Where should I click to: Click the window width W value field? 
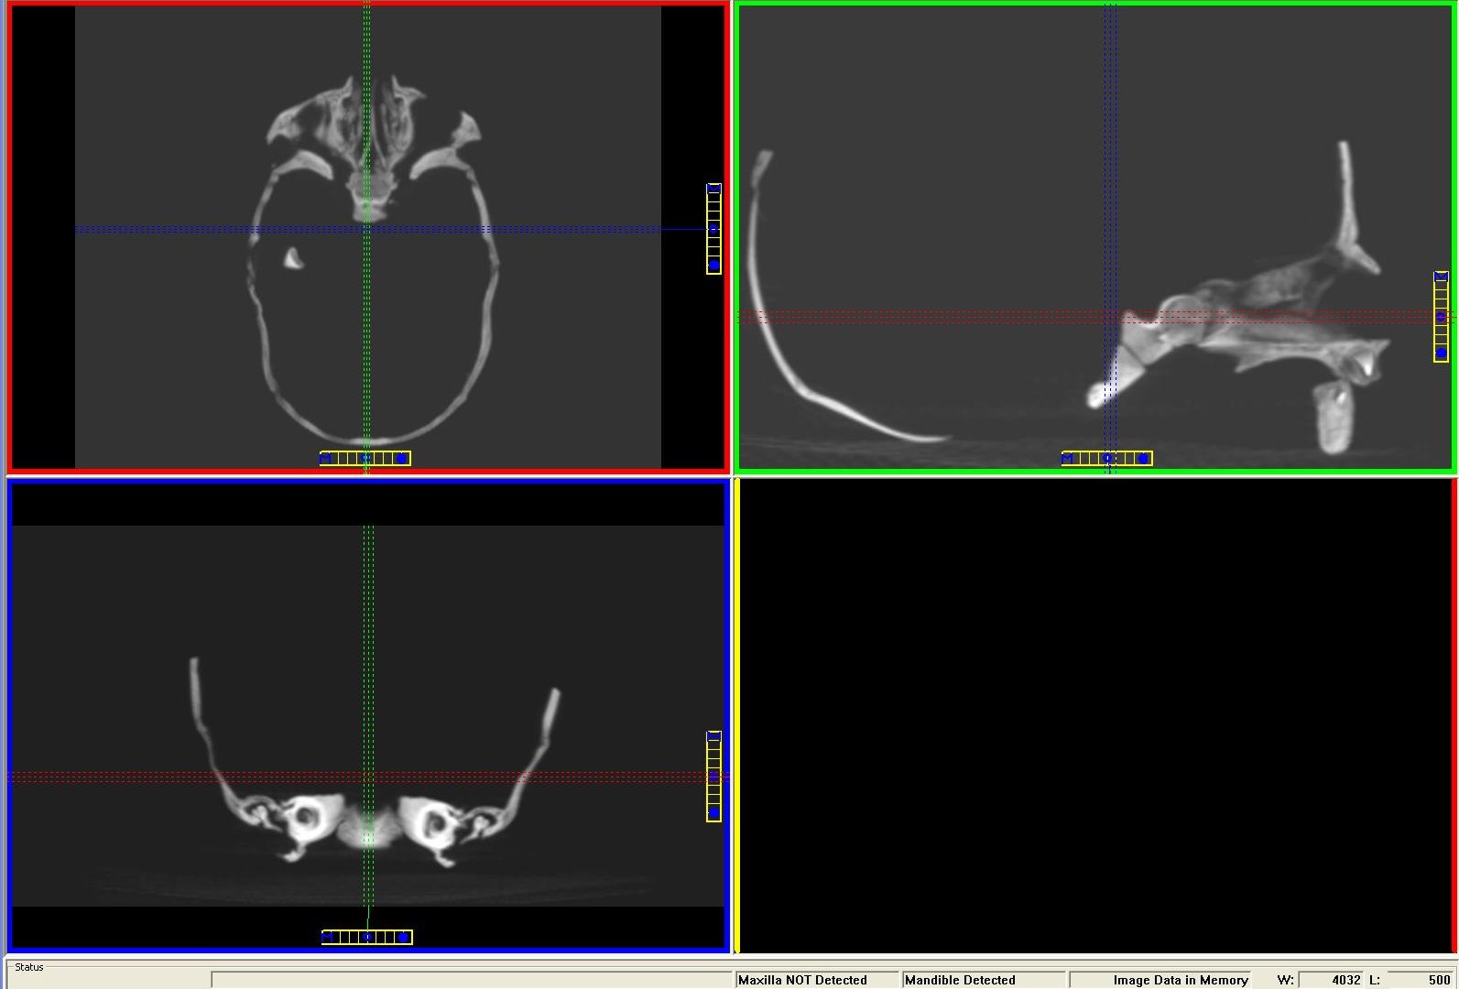1331,980
